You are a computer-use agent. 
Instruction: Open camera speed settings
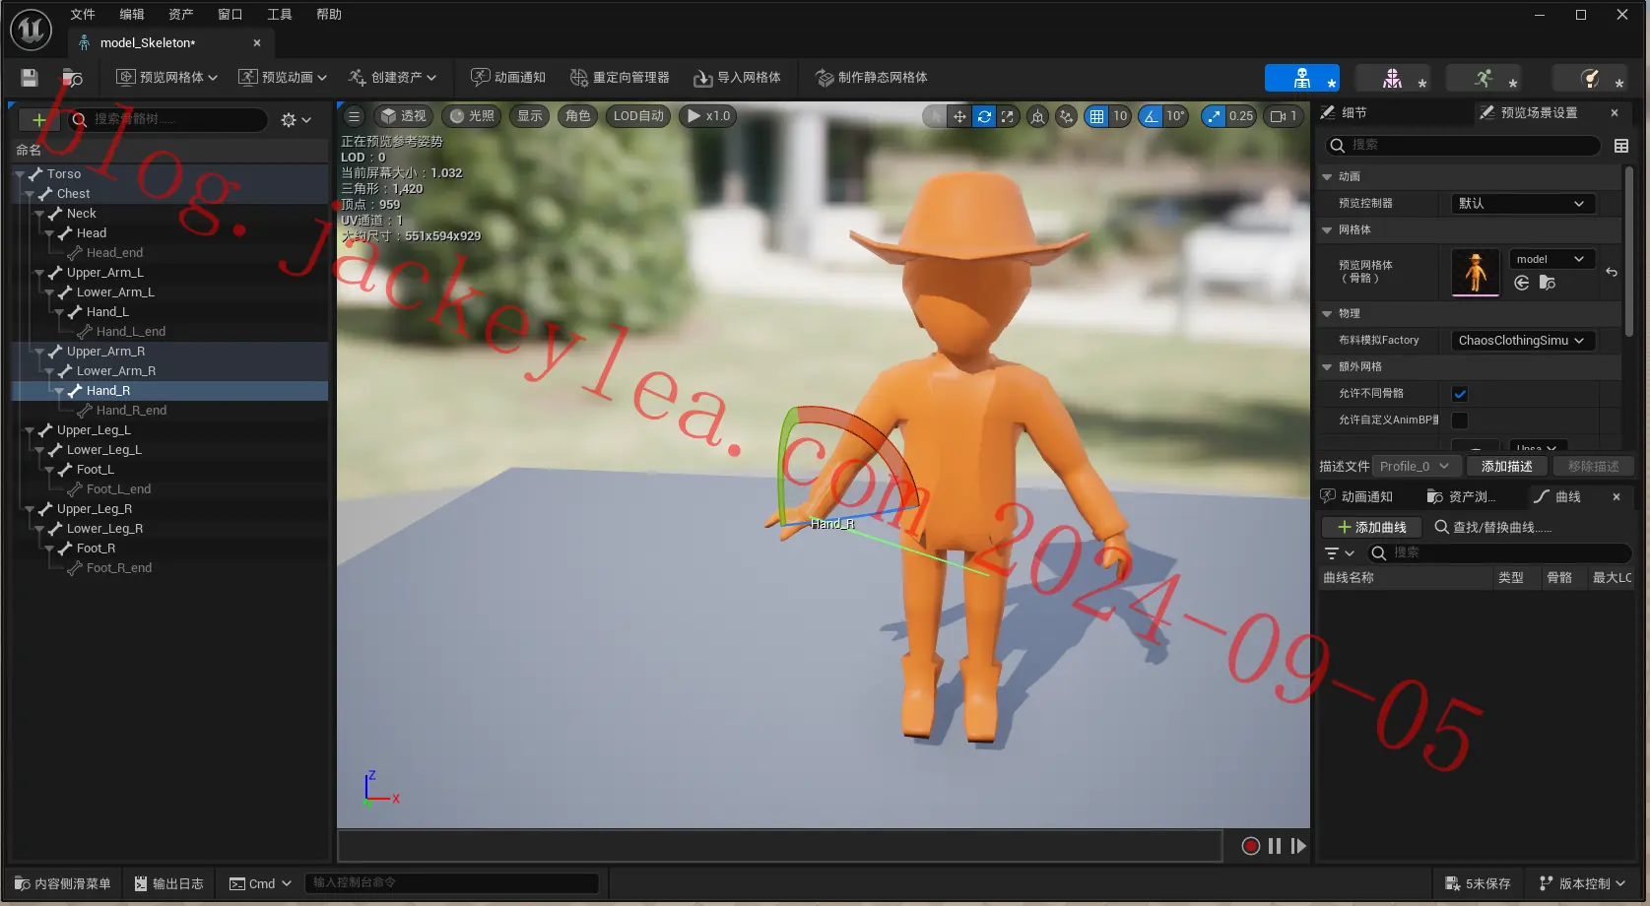coord(1284,116)
